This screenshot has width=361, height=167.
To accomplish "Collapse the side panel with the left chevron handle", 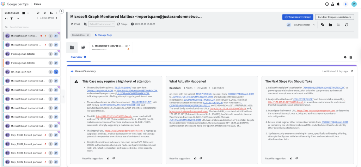I will (x=63, y=96).
